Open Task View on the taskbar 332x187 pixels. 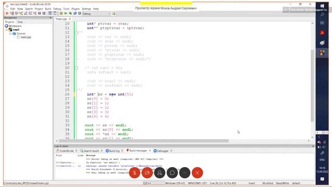[322, 23]
